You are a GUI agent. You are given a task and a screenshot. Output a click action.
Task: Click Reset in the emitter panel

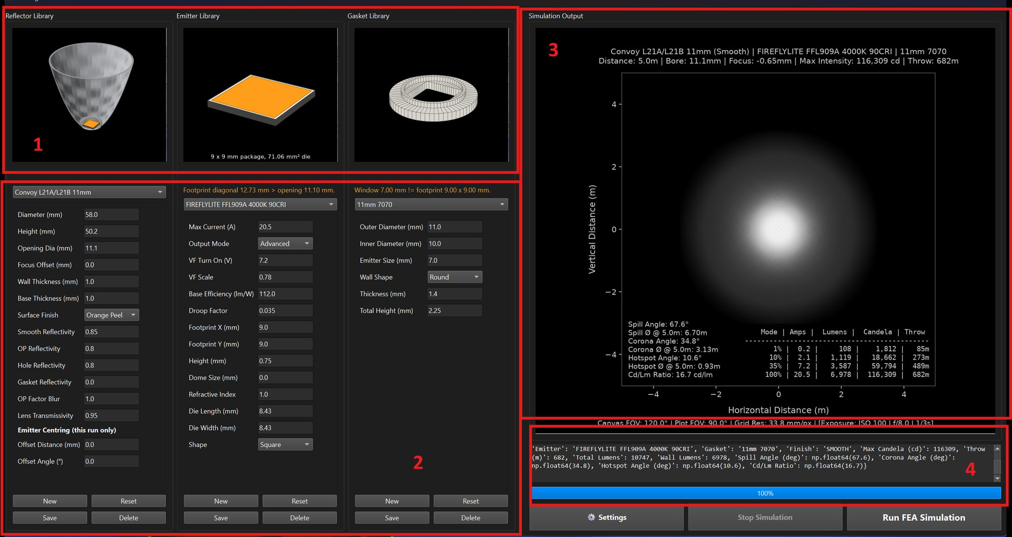coord(300,501)
